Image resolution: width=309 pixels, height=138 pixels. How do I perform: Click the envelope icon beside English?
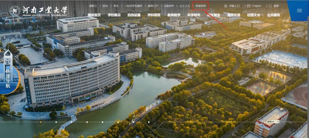pyautogui.click(x=248, y=6)
